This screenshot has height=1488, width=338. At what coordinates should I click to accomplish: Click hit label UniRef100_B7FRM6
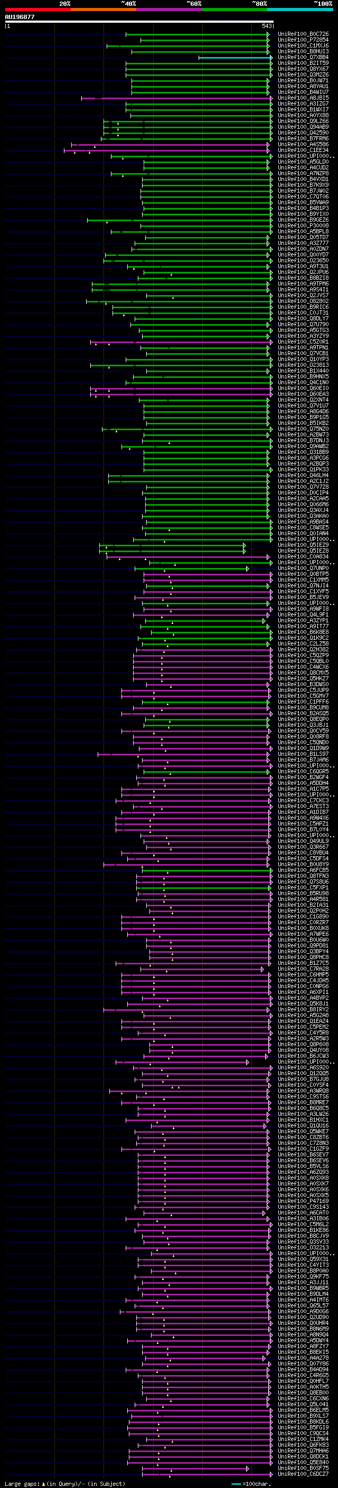tap(303, 139)
